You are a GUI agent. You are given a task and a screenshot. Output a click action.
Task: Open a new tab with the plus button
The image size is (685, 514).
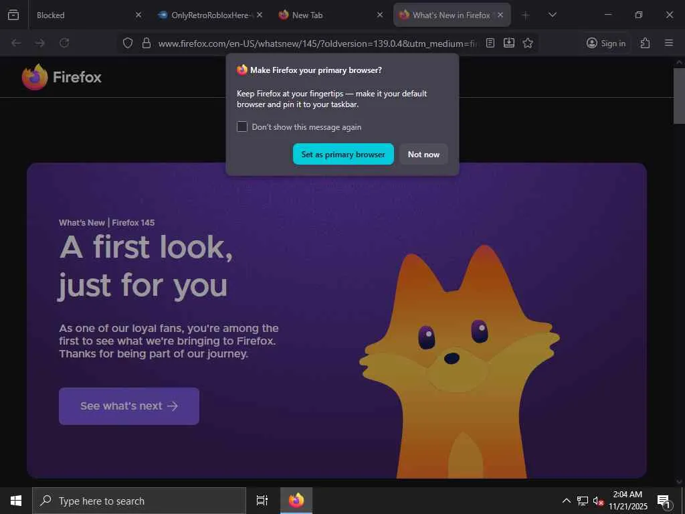coord(526,15)
